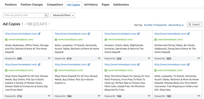Open external link icon on Kitchen And Dining ad

188,34
